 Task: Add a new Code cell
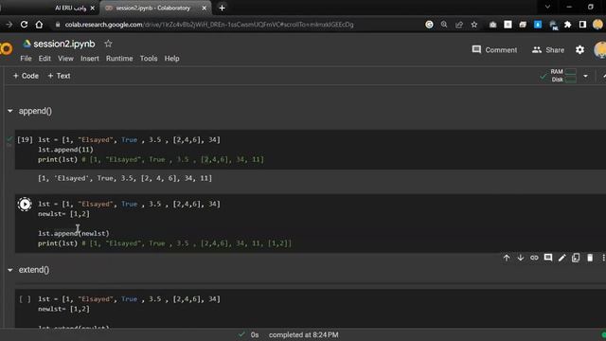point(26,76)
